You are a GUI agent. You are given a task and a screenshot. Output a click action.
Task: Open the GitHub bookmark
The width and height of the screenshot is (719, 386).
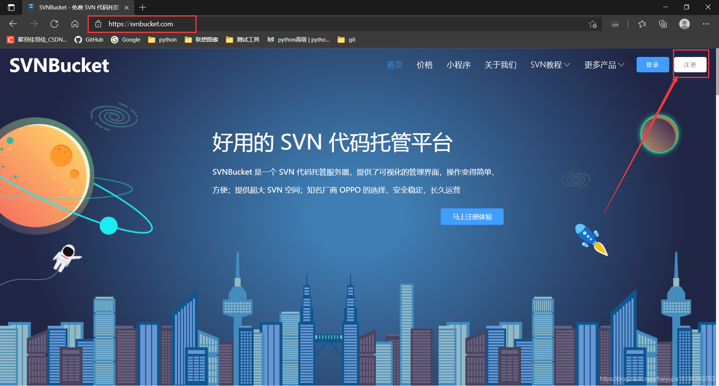pyautogui.click(x=89, y=39)
